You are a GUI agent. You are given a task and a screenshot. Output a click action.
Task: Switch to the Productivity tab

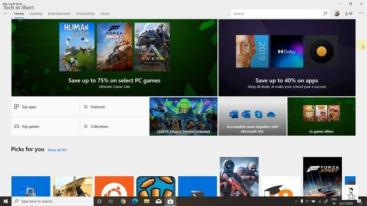tap(85, 14)
